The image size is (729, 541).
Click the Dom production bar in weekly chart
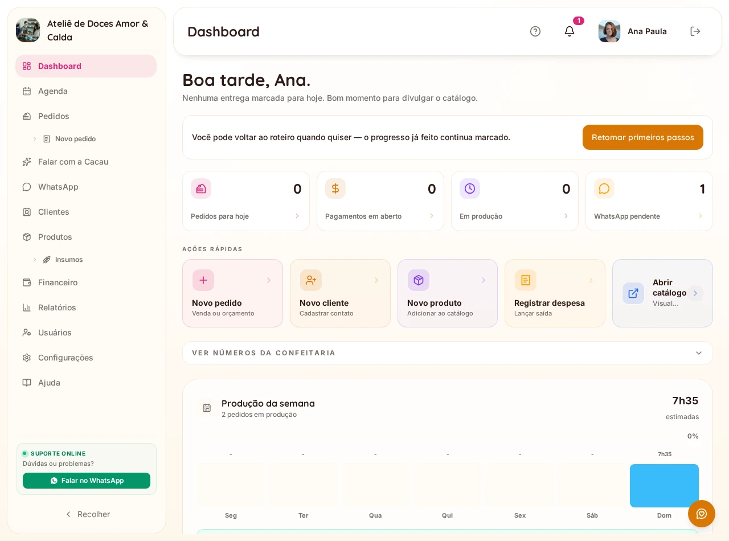point(664,486)
